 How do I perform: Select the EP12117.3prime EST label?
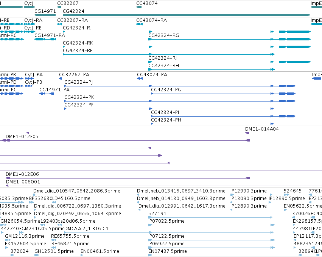(308, 237)
